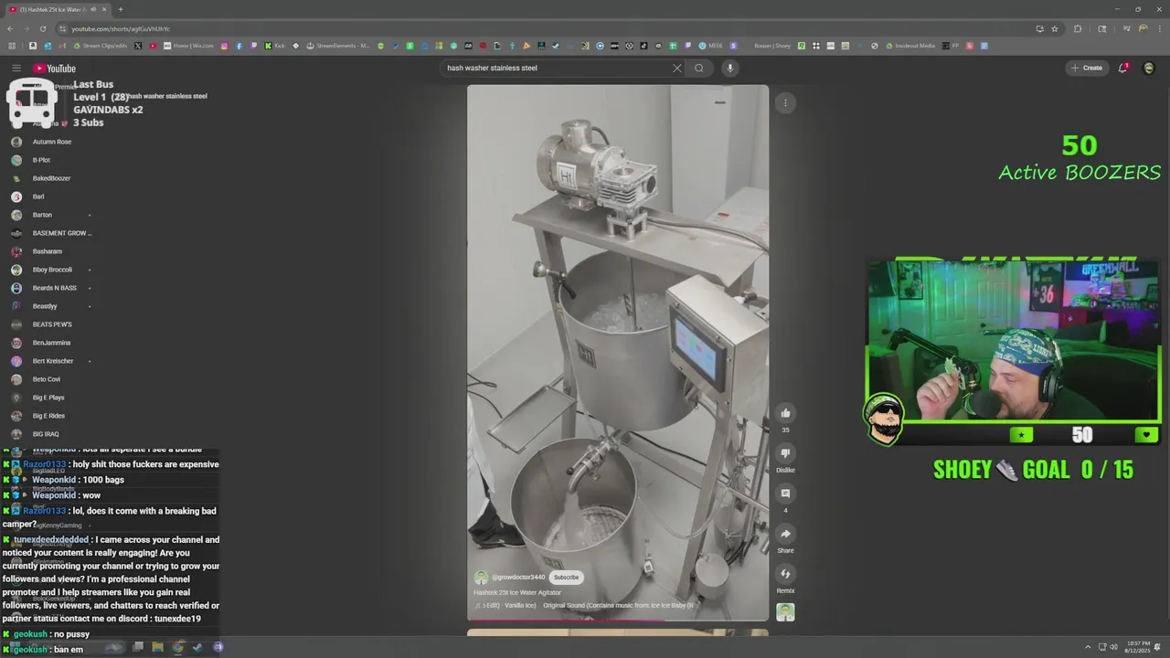Screen dimensions: 1170x658
Task: Open the YouTube hamburger guide menu
Action: (16, 68)
